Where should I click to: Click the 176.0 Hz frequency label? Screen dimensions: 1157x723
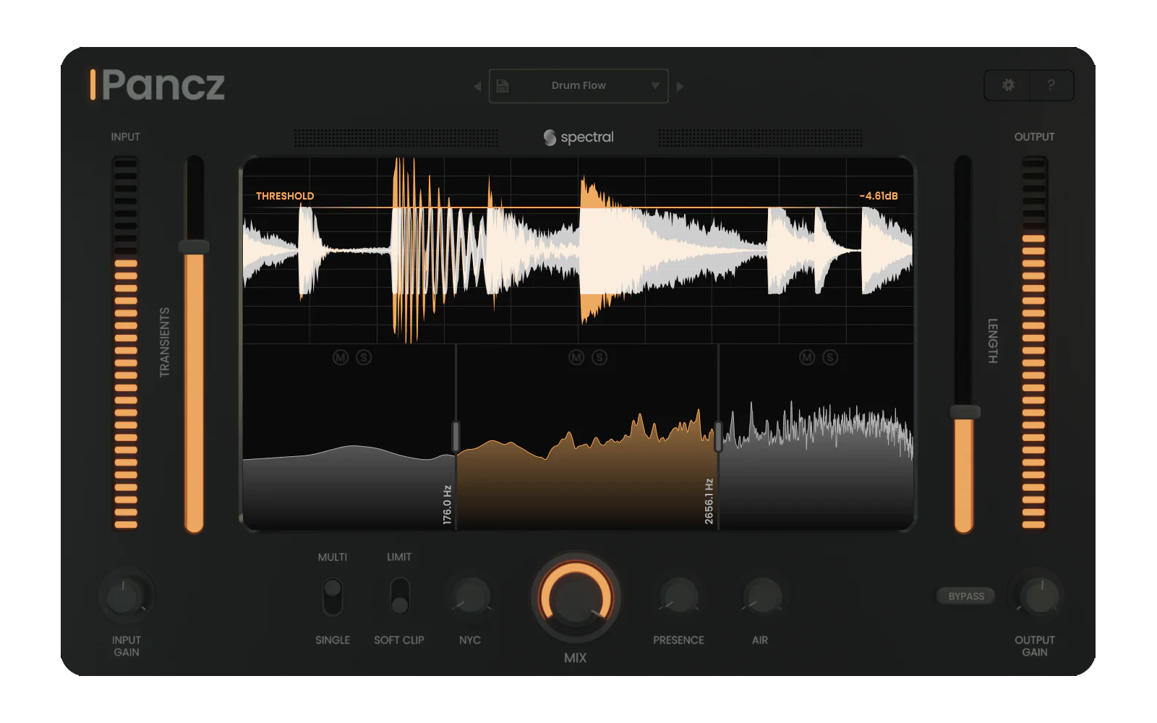point(447,505)
